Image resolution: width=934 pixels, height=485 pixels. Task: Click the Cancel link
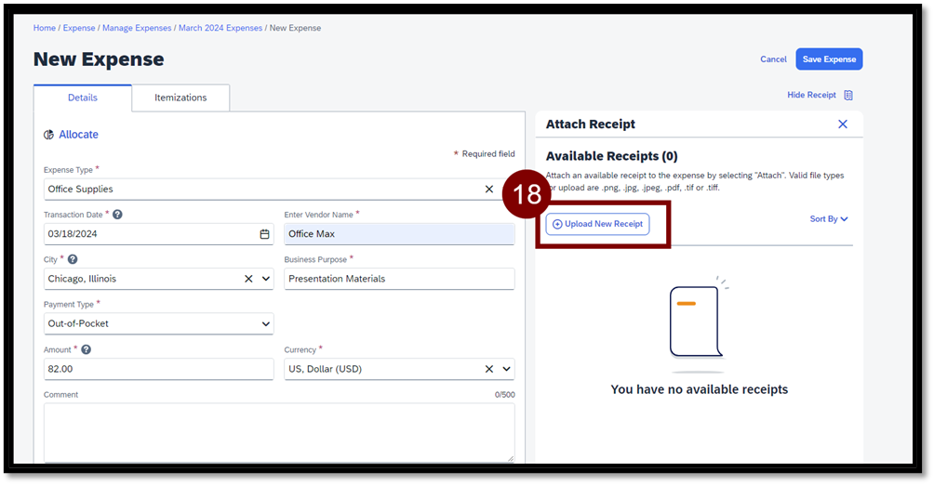(773, 59)
